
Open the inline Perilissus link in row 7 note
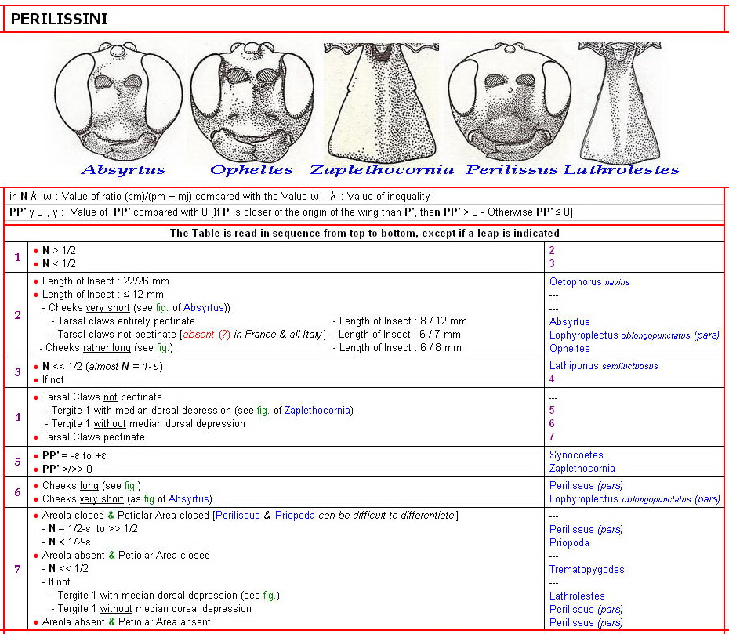point(238,515)
